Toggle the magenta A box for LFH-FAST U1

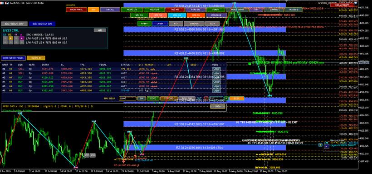click(x=22, y=38)
